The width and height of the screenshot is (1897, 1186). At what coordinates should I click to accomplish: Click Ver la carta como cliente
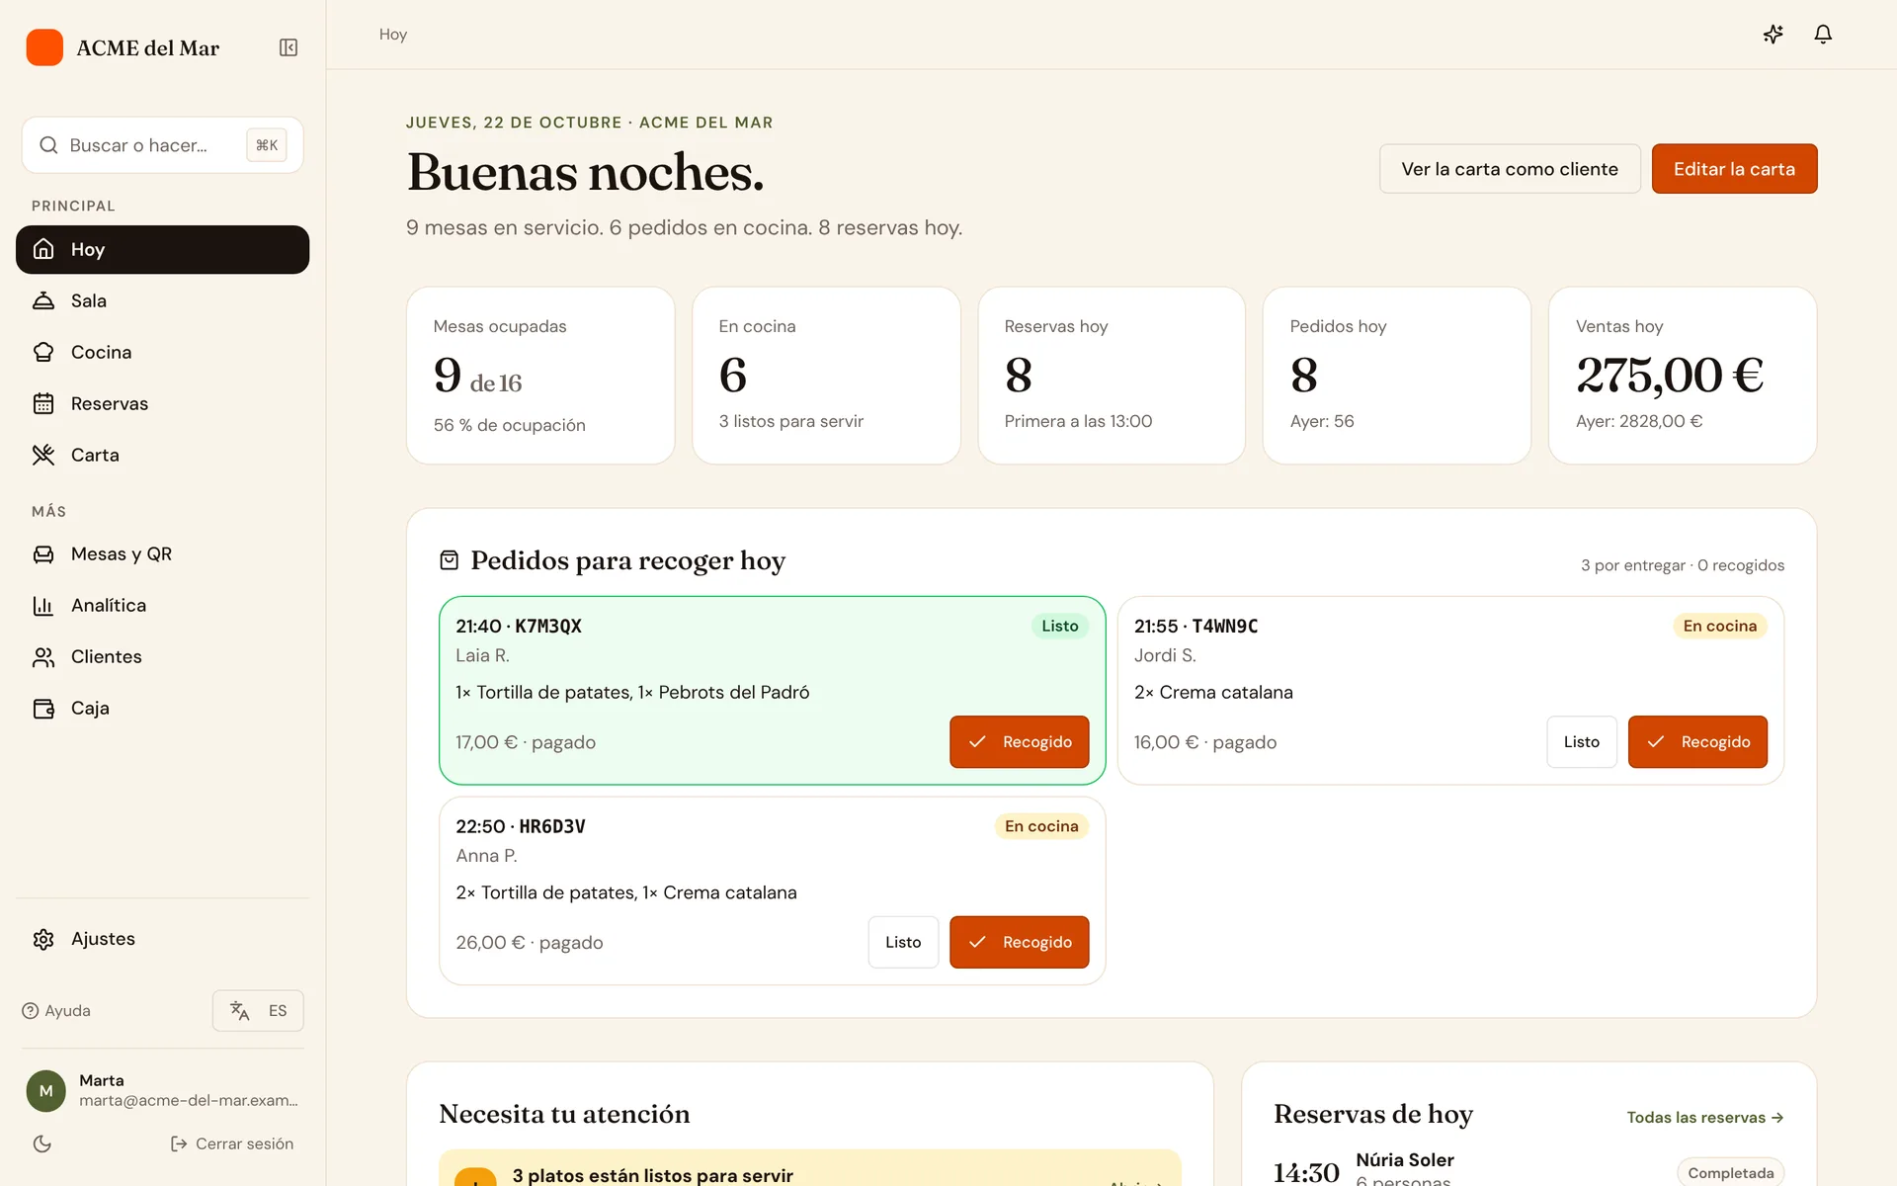1510,169
